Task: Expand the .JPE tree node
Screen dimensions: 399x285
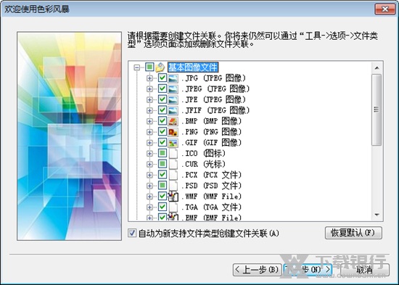Action: (x=149, y=99)
